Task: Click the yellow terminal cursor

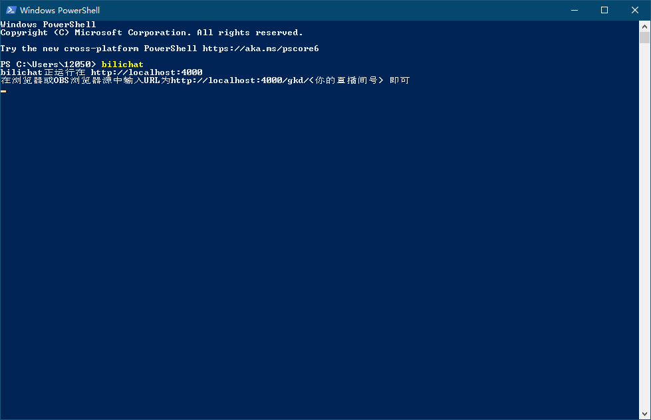Action: tap(3, 91)
